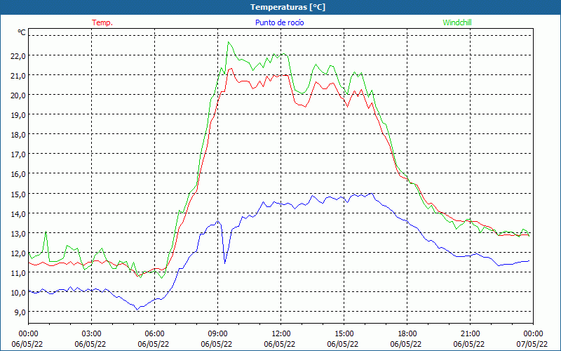This screenshot has width=561, height=351.
Task: Click the '17,0' y-axis value
Action: point(19,154)
